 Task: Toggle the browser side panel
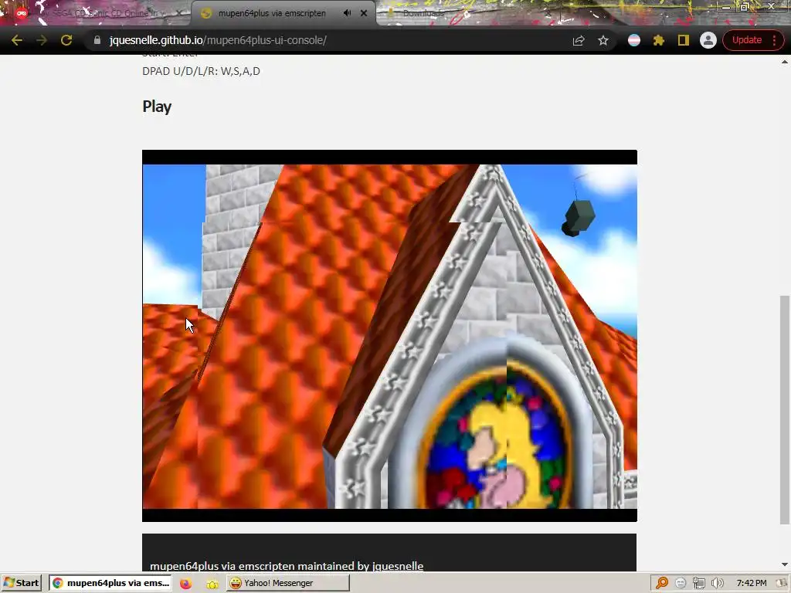pos(683,40)
